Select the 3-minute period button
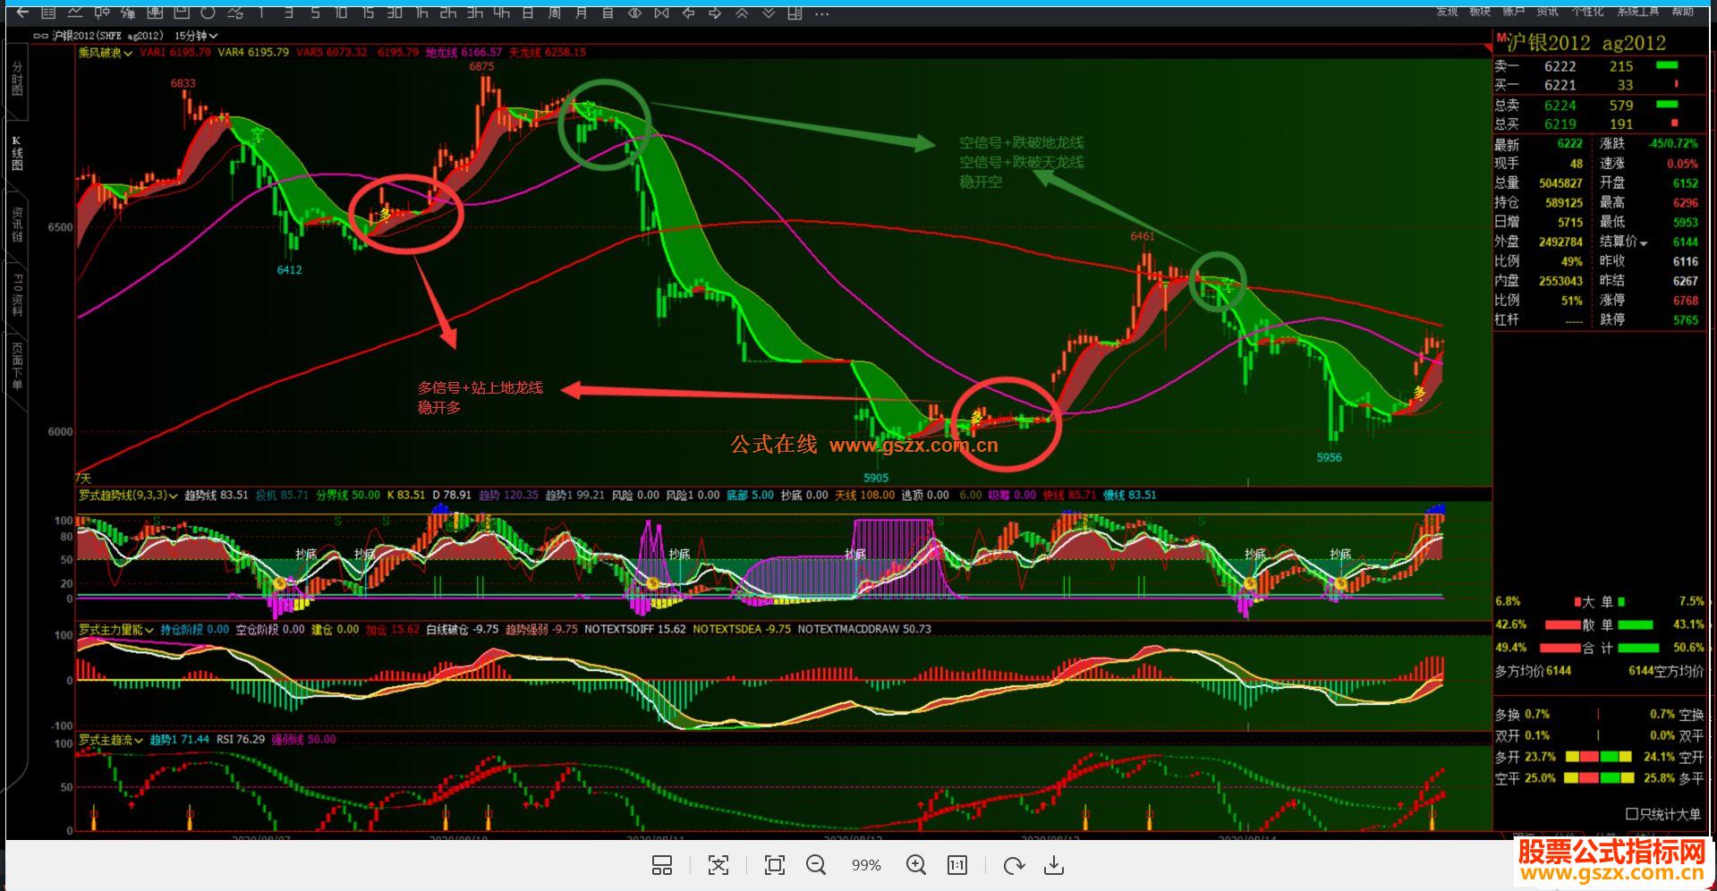 tap(288, 13)
